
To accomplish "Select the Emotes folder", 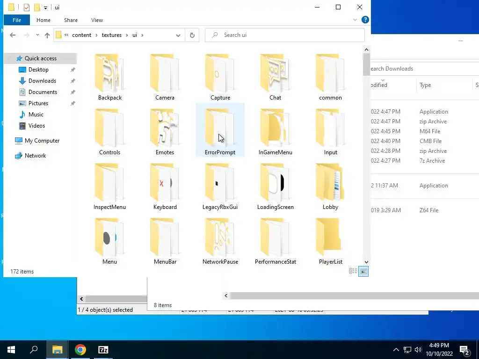I will click(x=165, y=132).
